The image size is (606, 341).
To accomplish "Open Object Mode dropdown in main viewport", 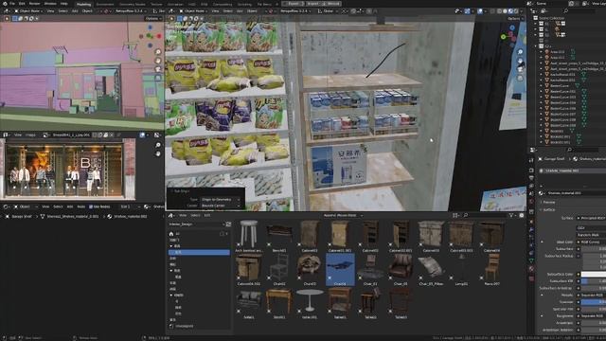I will tap(194, 11).
